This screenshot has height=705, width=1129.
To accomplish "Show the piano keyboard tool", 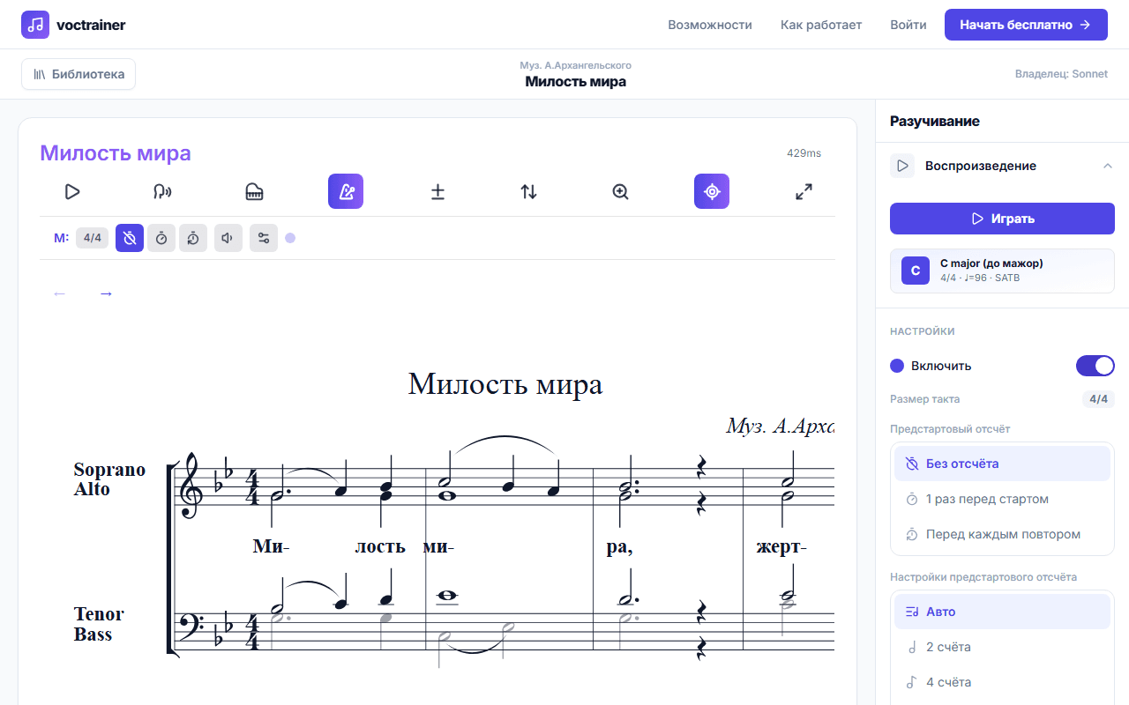I will click(x=254, y=191).
